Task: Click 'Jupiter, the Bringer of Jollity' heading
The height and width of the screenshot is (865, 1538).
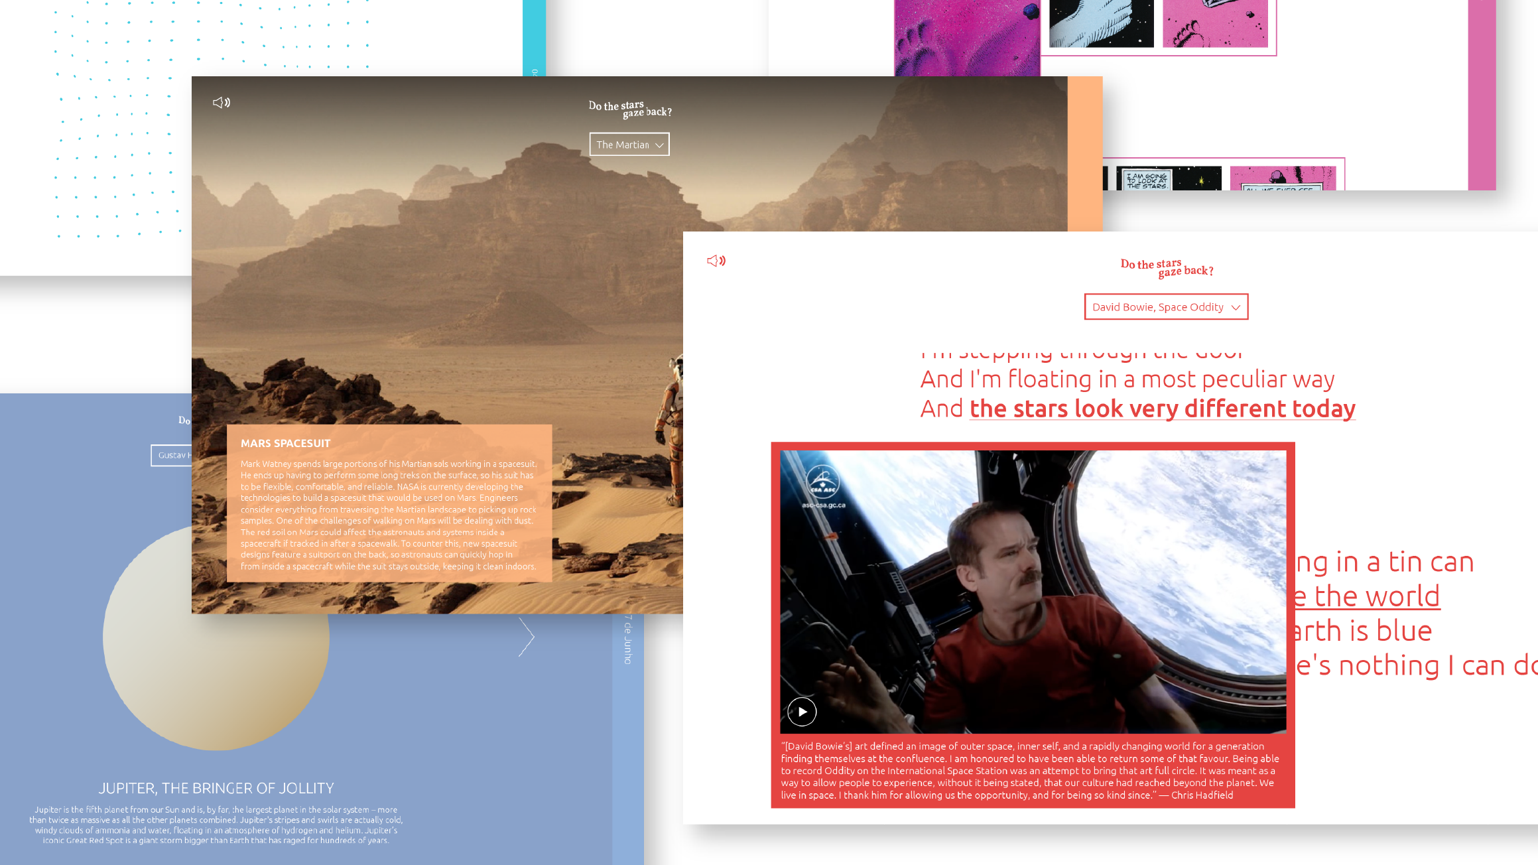Action: pos(216,788)
